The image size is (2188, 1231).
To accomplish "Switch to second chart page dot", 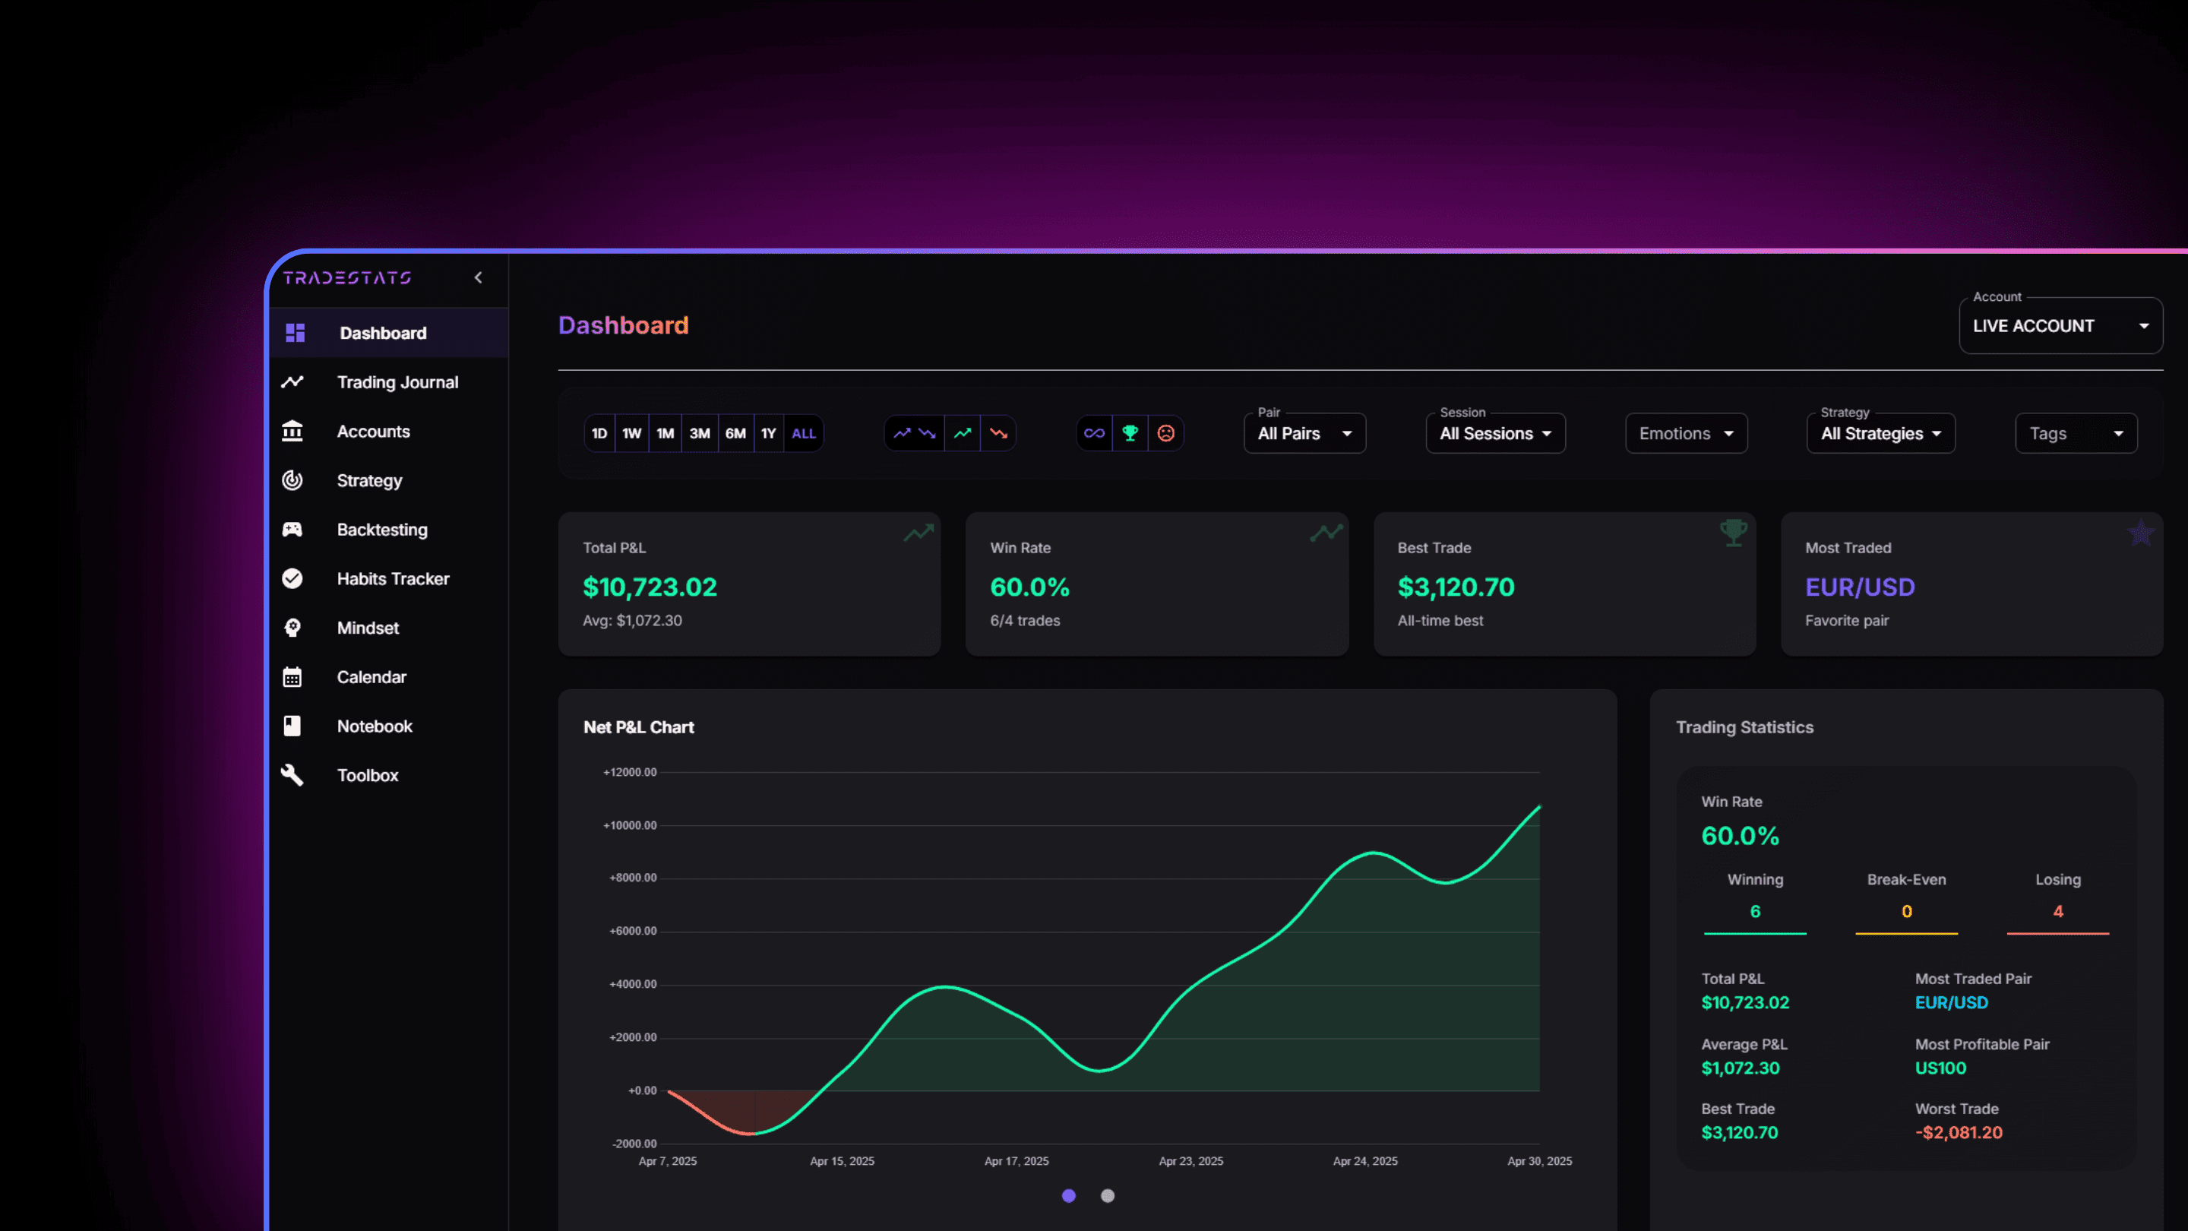I will [x=1108, y=1195].
